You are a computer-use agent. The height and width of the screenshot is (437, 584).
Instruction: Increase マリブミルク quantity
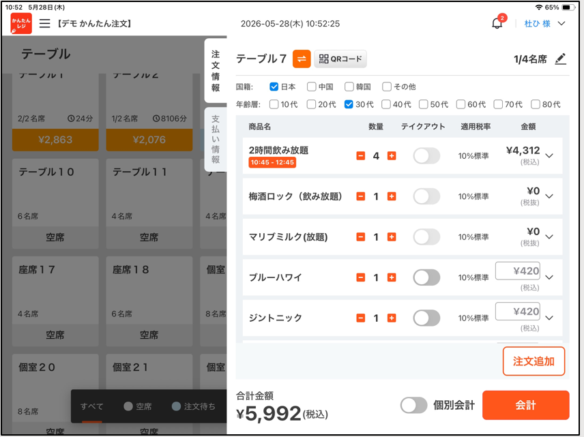[x=392, y=237]
